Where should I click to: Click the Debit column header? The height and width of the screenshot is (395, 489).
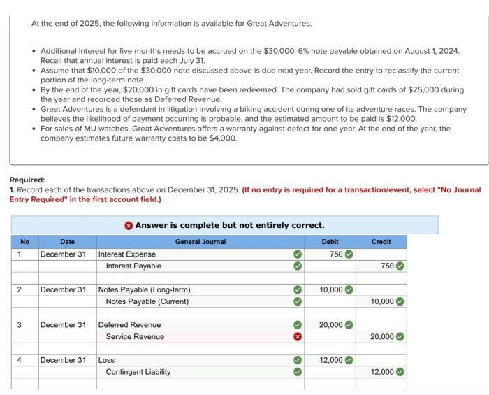(330, 242)
